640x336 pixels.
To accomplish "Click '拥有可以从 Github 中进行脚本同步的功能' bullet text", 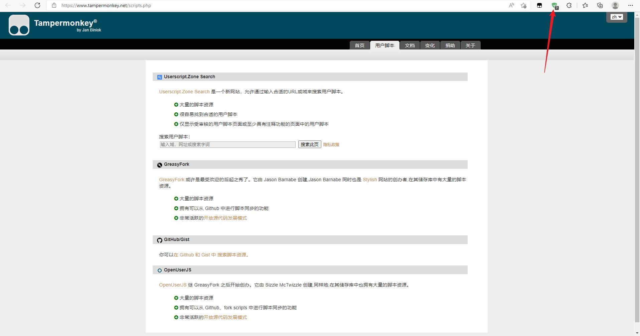I will point(224,208).
